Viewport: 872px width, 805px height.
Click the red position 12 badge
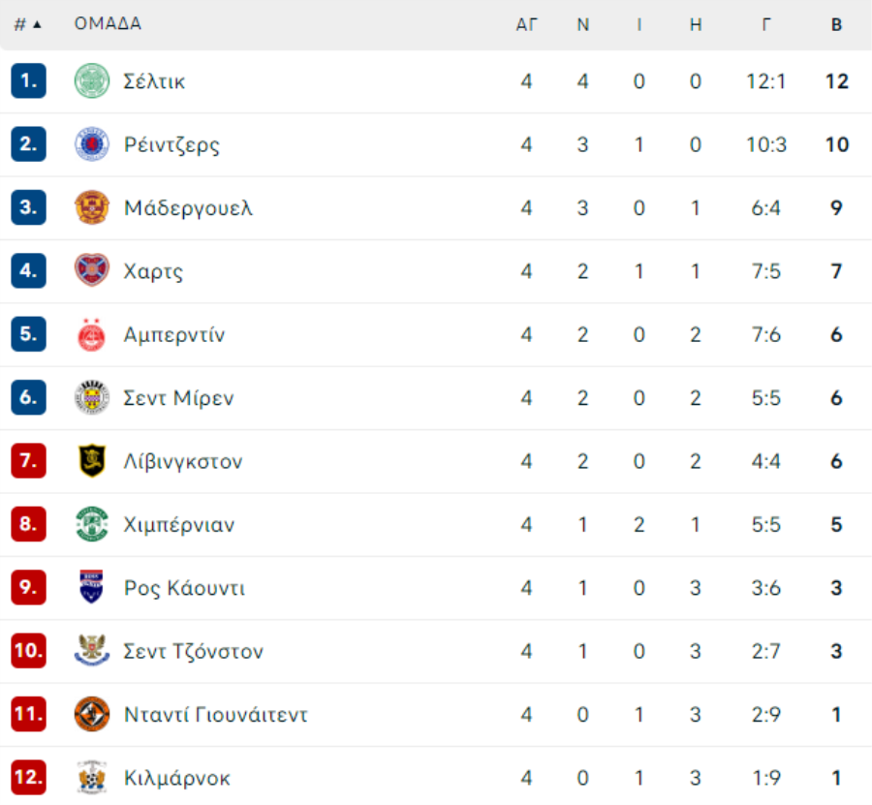coord(28,777)
